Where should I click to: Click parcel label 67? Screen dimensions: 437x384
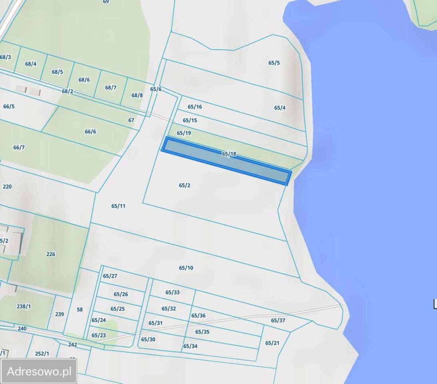tap(131, 120)
